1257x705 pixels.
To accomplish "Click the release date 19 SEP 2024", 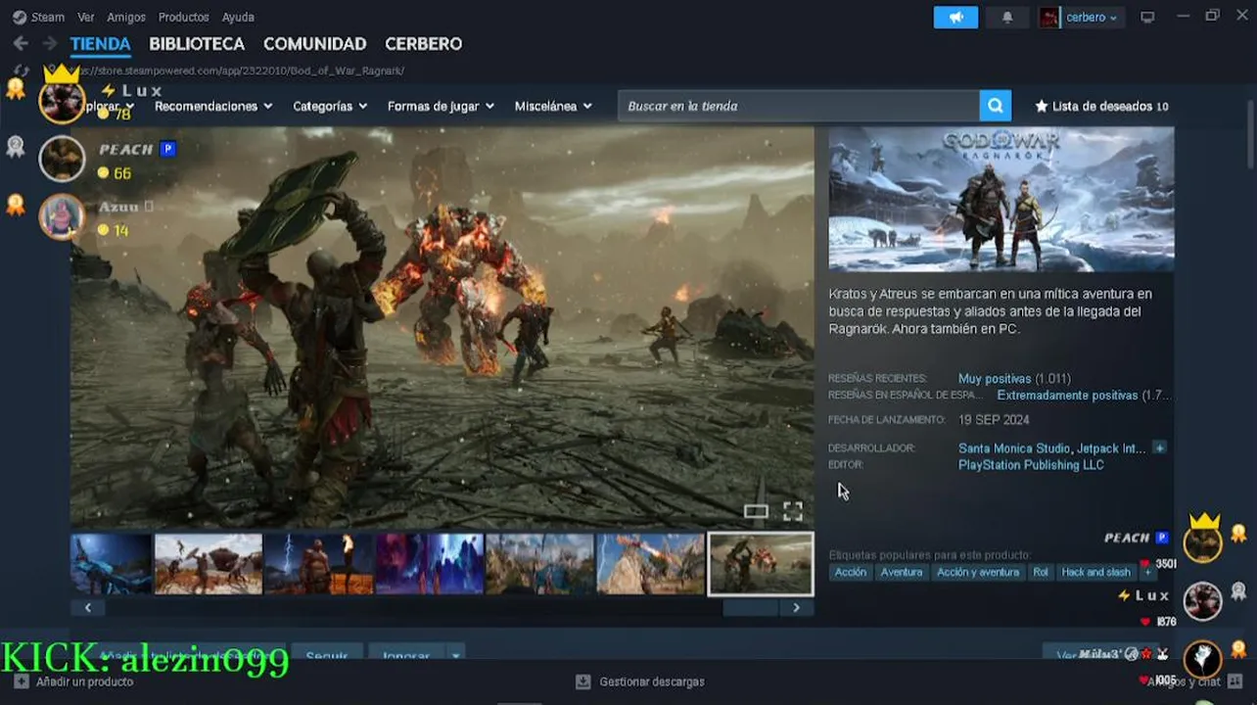I will [x=994, y=420].
